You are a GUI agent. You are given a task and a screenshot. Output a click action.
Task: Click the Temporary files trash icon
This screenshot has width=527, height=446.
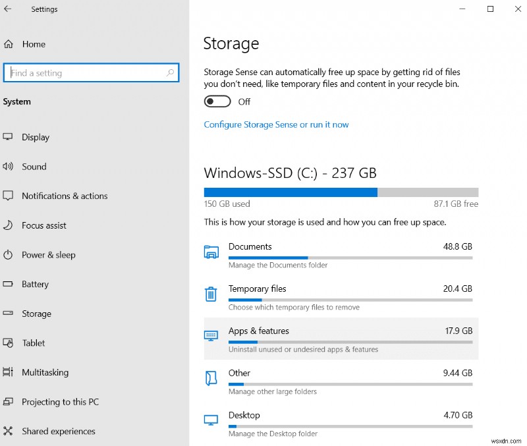click(211, 294)
